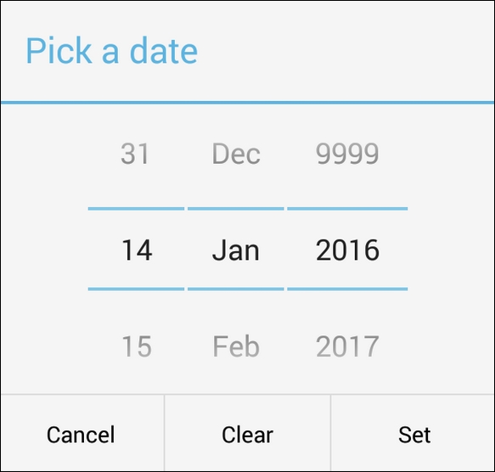Click the blue line above Jan
Viewport: 495px width, 472px height.
click(236, 209)
